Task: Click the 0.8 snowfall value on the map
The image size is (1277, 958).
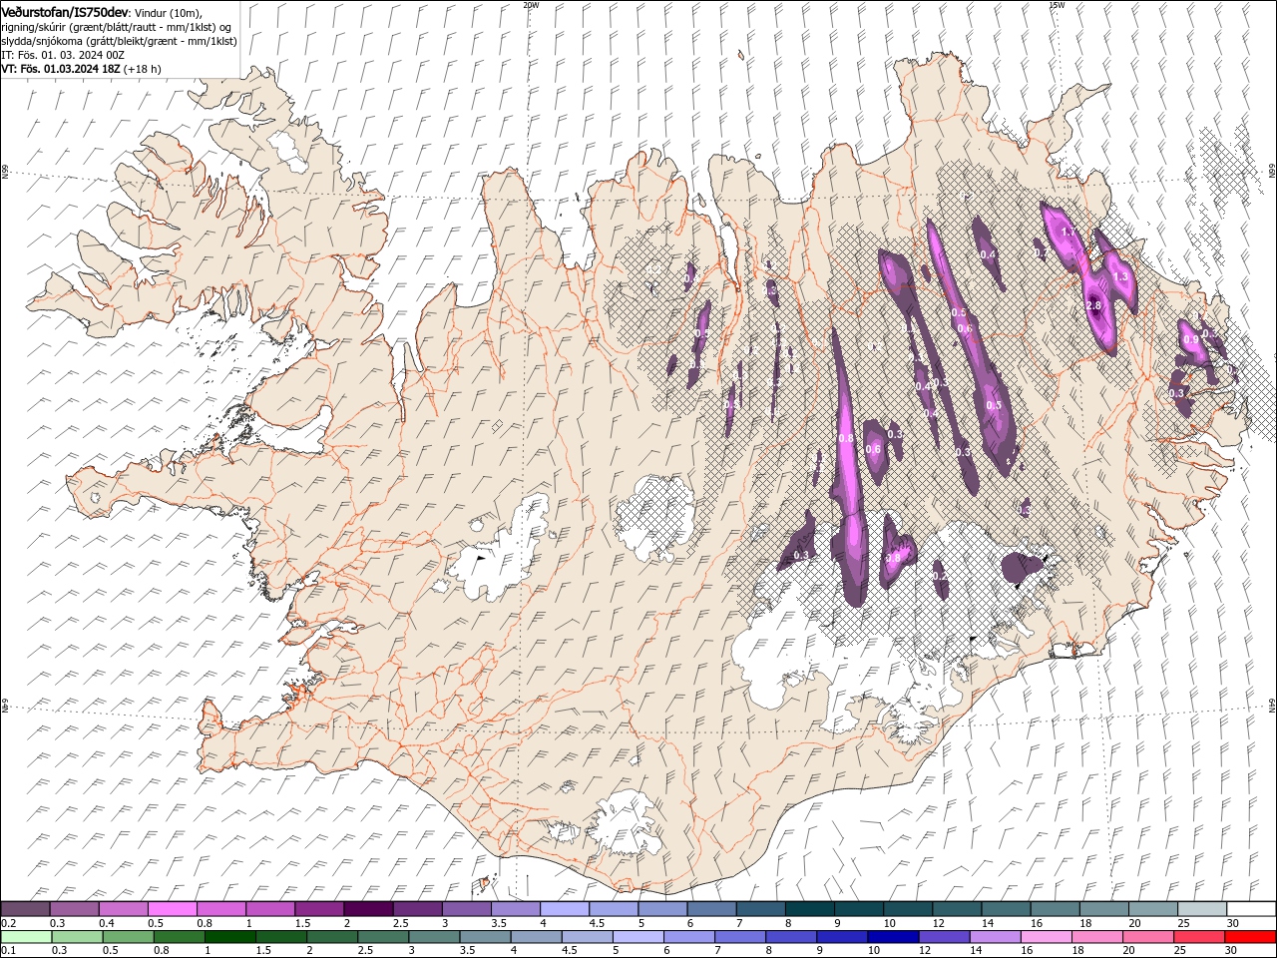Action: pyautogui.click(x=846, y=439)
